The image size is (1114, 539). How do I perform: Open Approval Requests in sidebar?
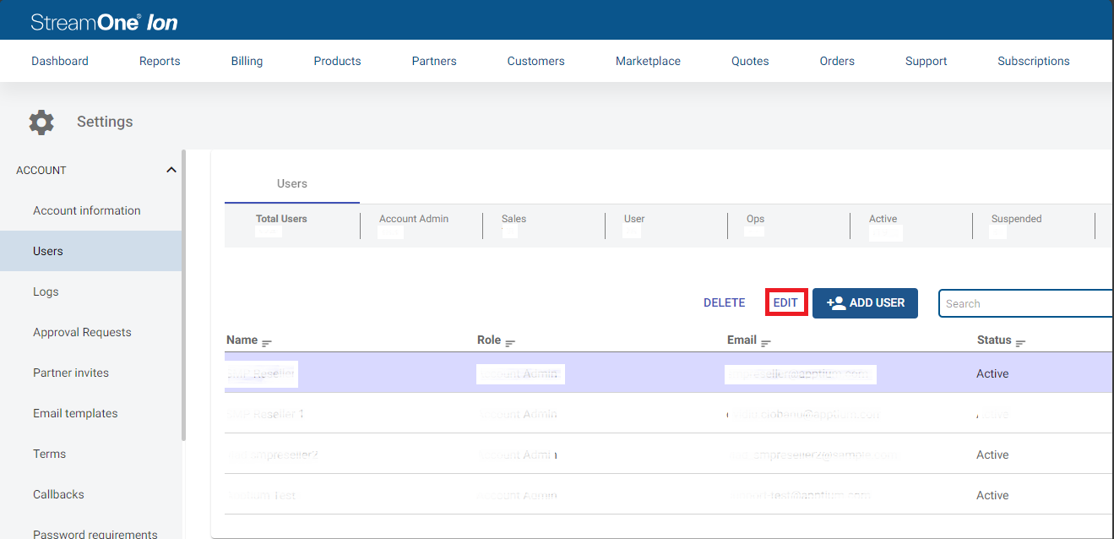82,332
